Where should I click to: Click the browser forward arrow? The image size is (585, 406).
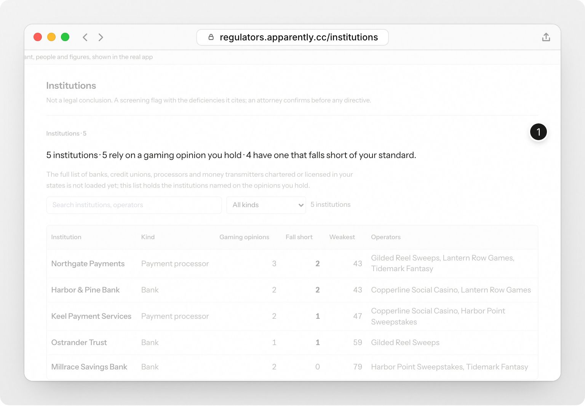(101, 37)
